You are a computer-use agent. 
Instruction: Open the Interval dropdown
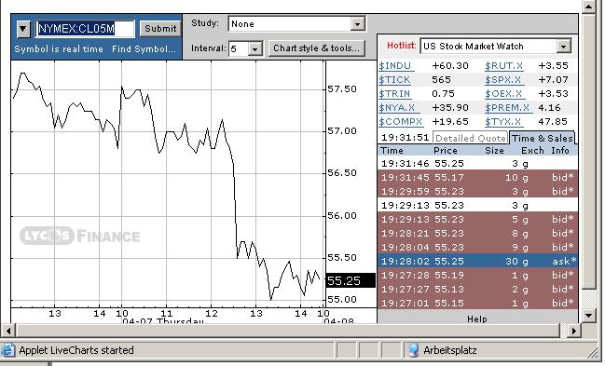coord(255,49)
